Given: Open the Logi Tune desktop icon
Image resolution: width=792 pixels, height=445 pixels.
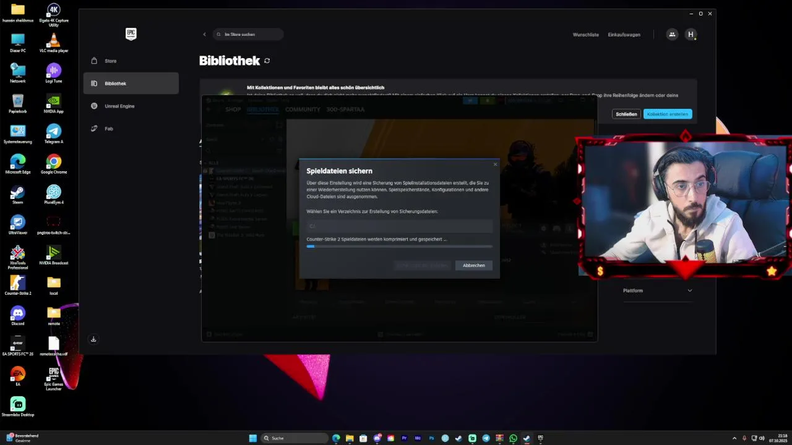Looking at the screenshot, I should point(54,74).
